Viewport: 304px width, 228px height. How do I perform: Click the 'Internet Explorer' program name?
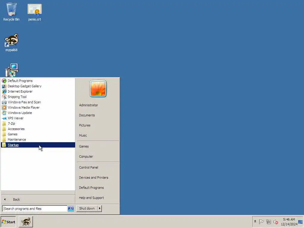(x=20, y=91)
